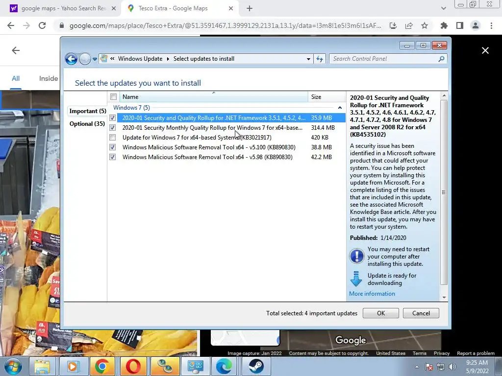Click the blue download arrow icon
The image size is (502, 376).
[x=356, y=279]
